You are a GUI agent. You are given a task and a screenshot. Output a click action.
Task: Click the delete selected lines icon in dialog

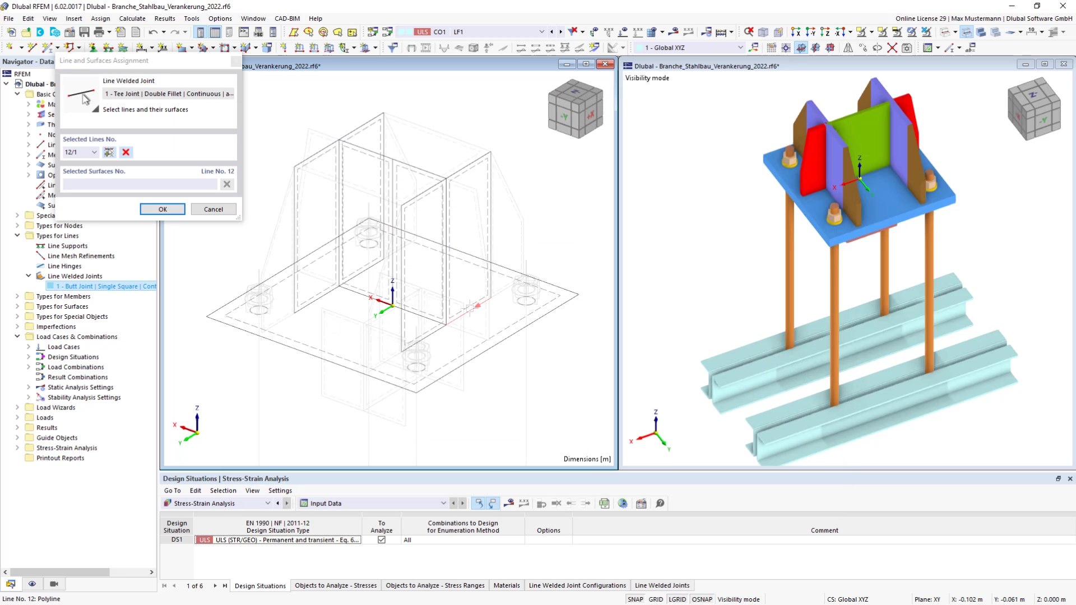pos(126,151)
